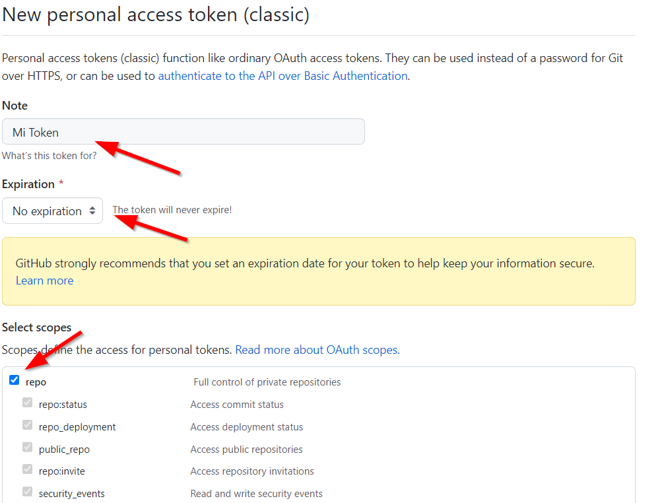Click the public_repo label text

coord(64,450)
